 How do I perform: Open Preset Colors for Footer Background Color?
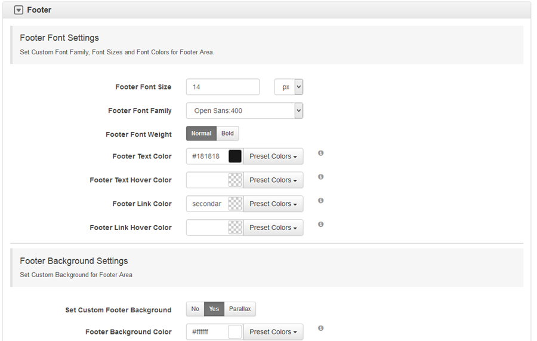(x=273, y=332)
